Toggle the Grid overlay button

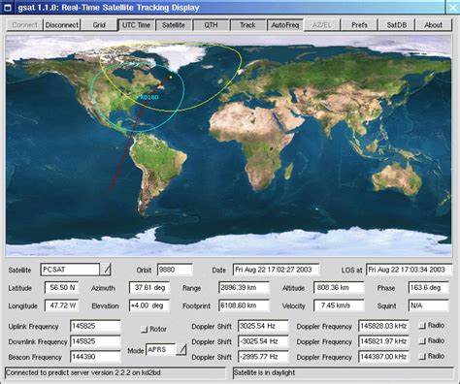pos(99,25)
